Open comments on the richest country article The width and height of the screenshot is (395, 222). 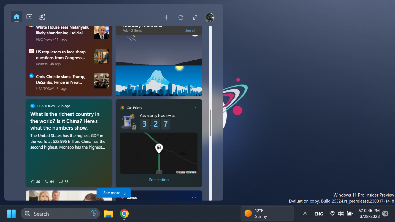click(x=60, y=181)
